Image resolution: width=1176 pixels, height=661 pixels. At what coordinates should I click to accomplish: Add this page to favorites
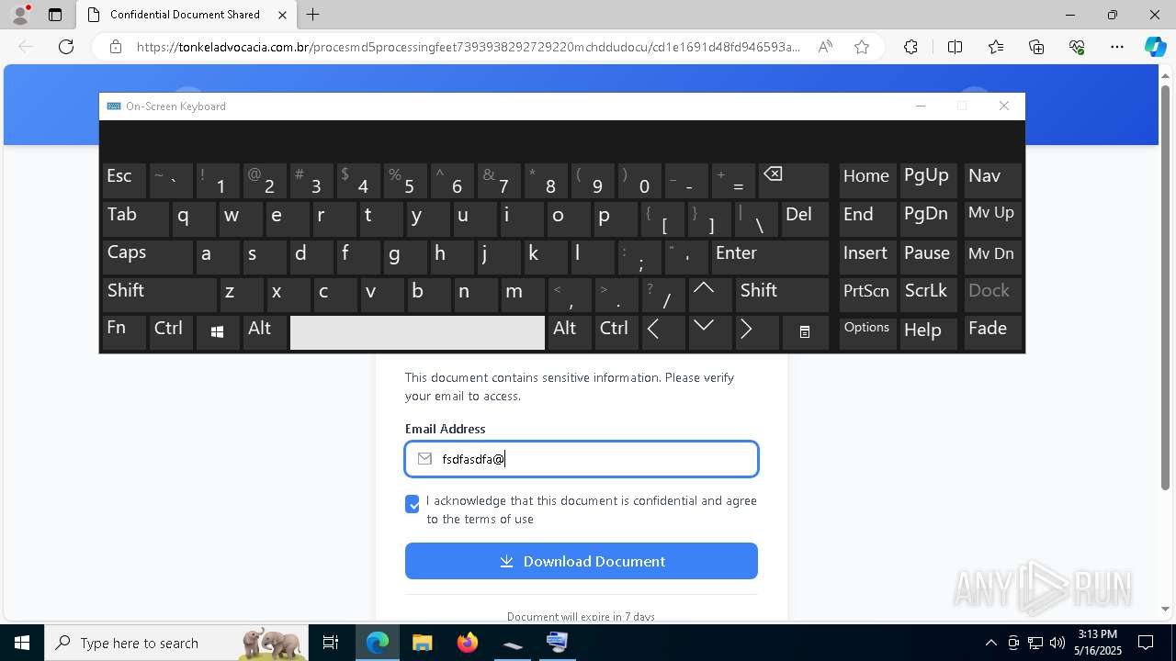point(862,47)
